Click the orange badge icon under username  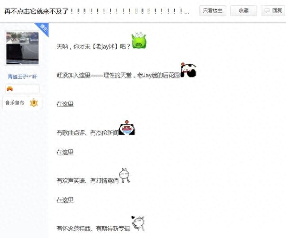tap(10, 89)
